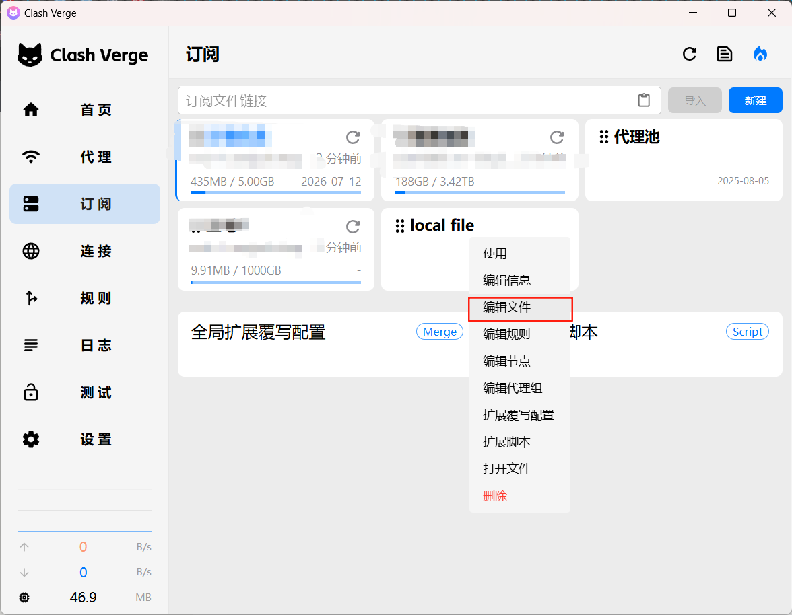Image resolution: width=792 pixels, height=615 pixels.
Task: Click the refresh all subscriptions icon
Action: tap(689, 55)
